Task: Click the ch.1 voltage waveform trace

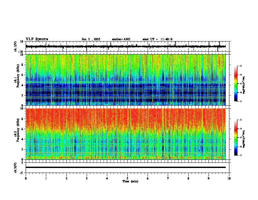Action: (126, 46)
